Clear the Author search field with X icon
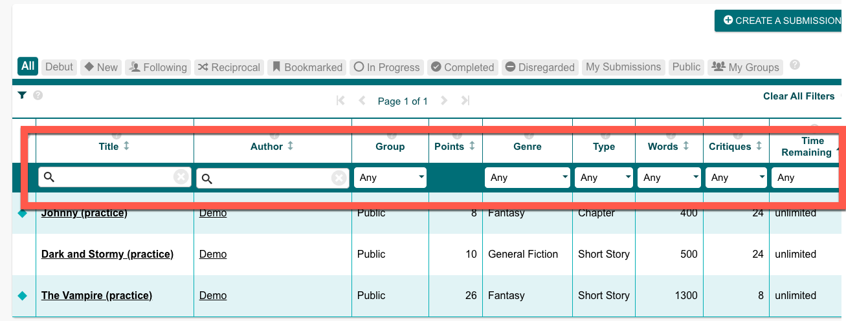Viewport: 846px width, 321px height. 339,178
